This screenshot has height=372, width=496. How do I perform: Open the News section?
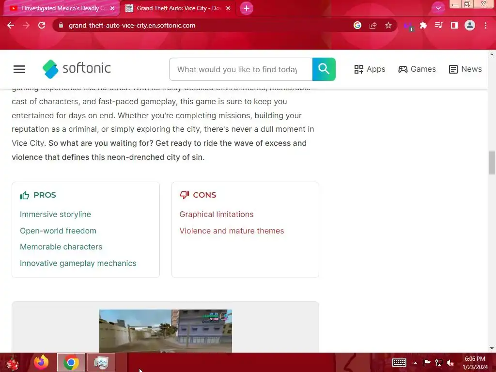(x=465, y=69)
